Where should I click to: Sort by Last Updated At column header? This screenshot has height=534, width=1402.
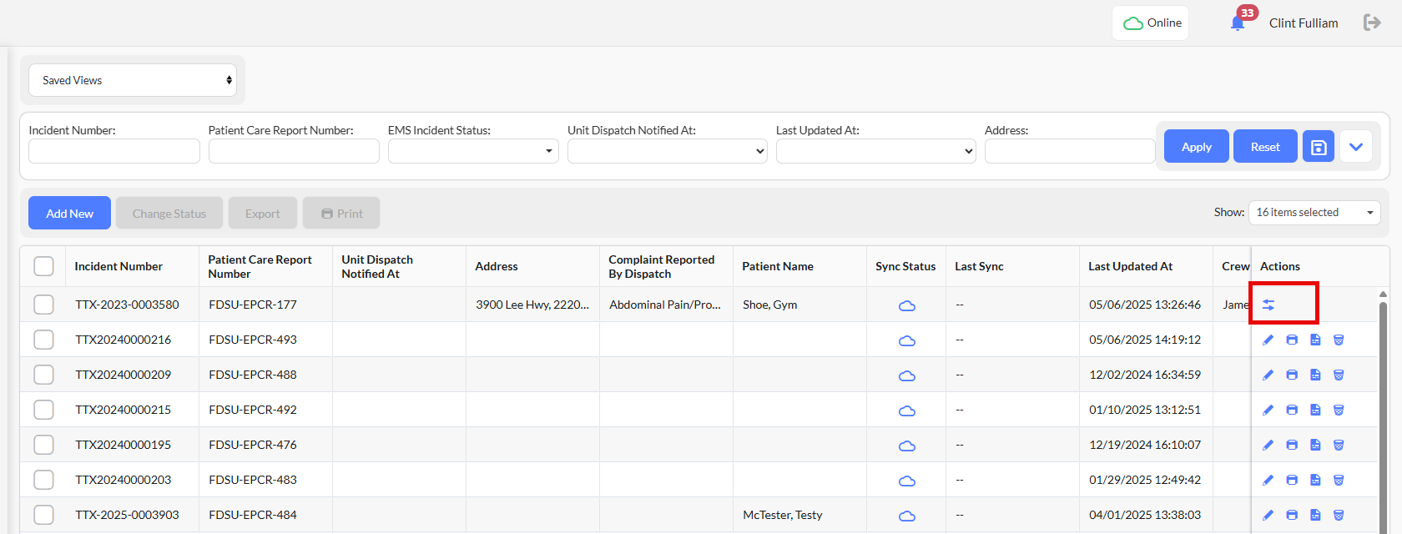(1130, 266)
